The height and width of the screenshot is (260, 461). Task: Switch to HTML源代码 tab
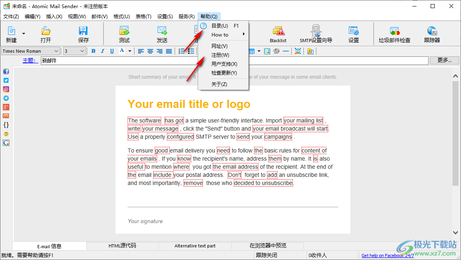point(122,245)
